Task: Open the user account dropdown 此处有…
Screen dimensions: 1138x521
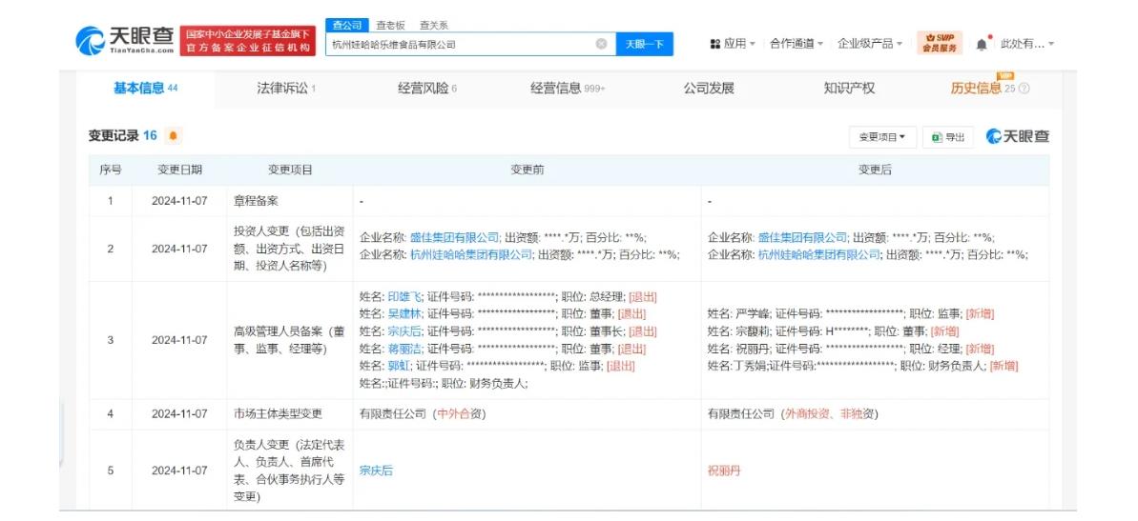Action: [1027, 44]
